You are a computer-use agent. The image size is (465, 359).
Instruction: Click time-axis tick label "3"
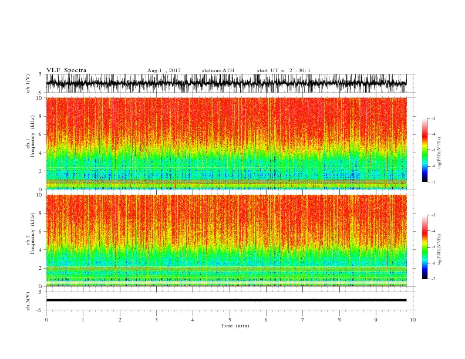[x=156, y=320]
